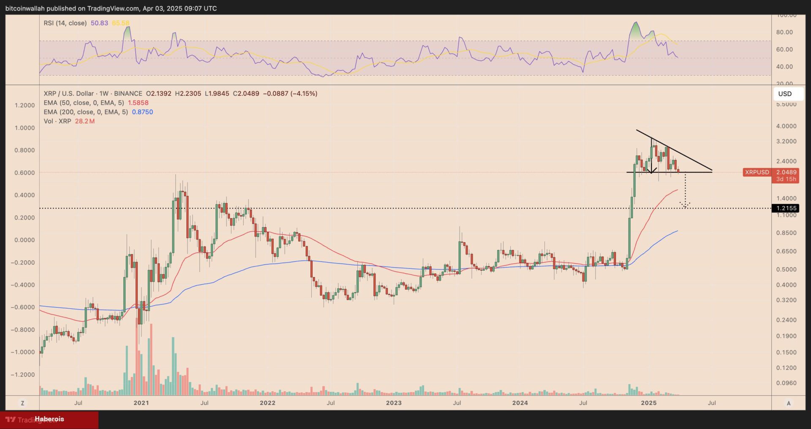Click the Z timezone button at chart corner
The width and height of the screenshot is (811, 429).
pyautogui.click(x=22, y=403)
